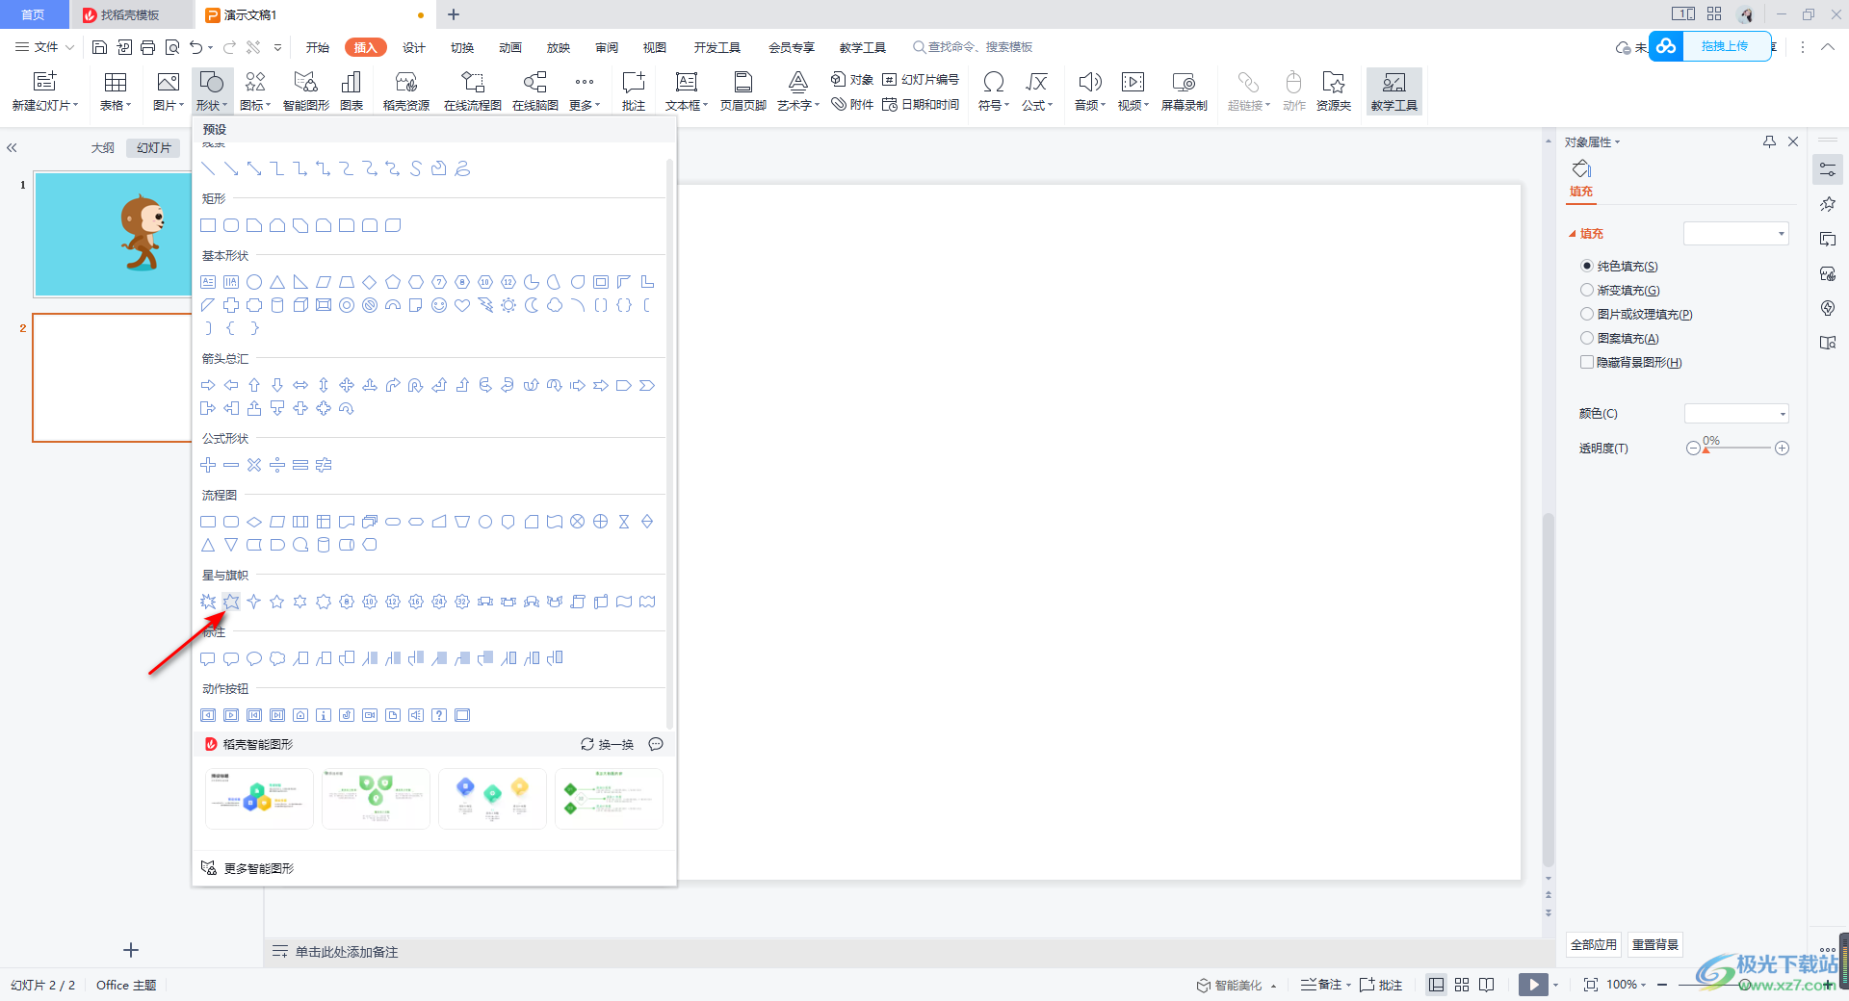The width and height of the screenshot is (1849, 1001).
Task: Pick the heart shape in Basic Shapes
Action: tap(462, 305)
